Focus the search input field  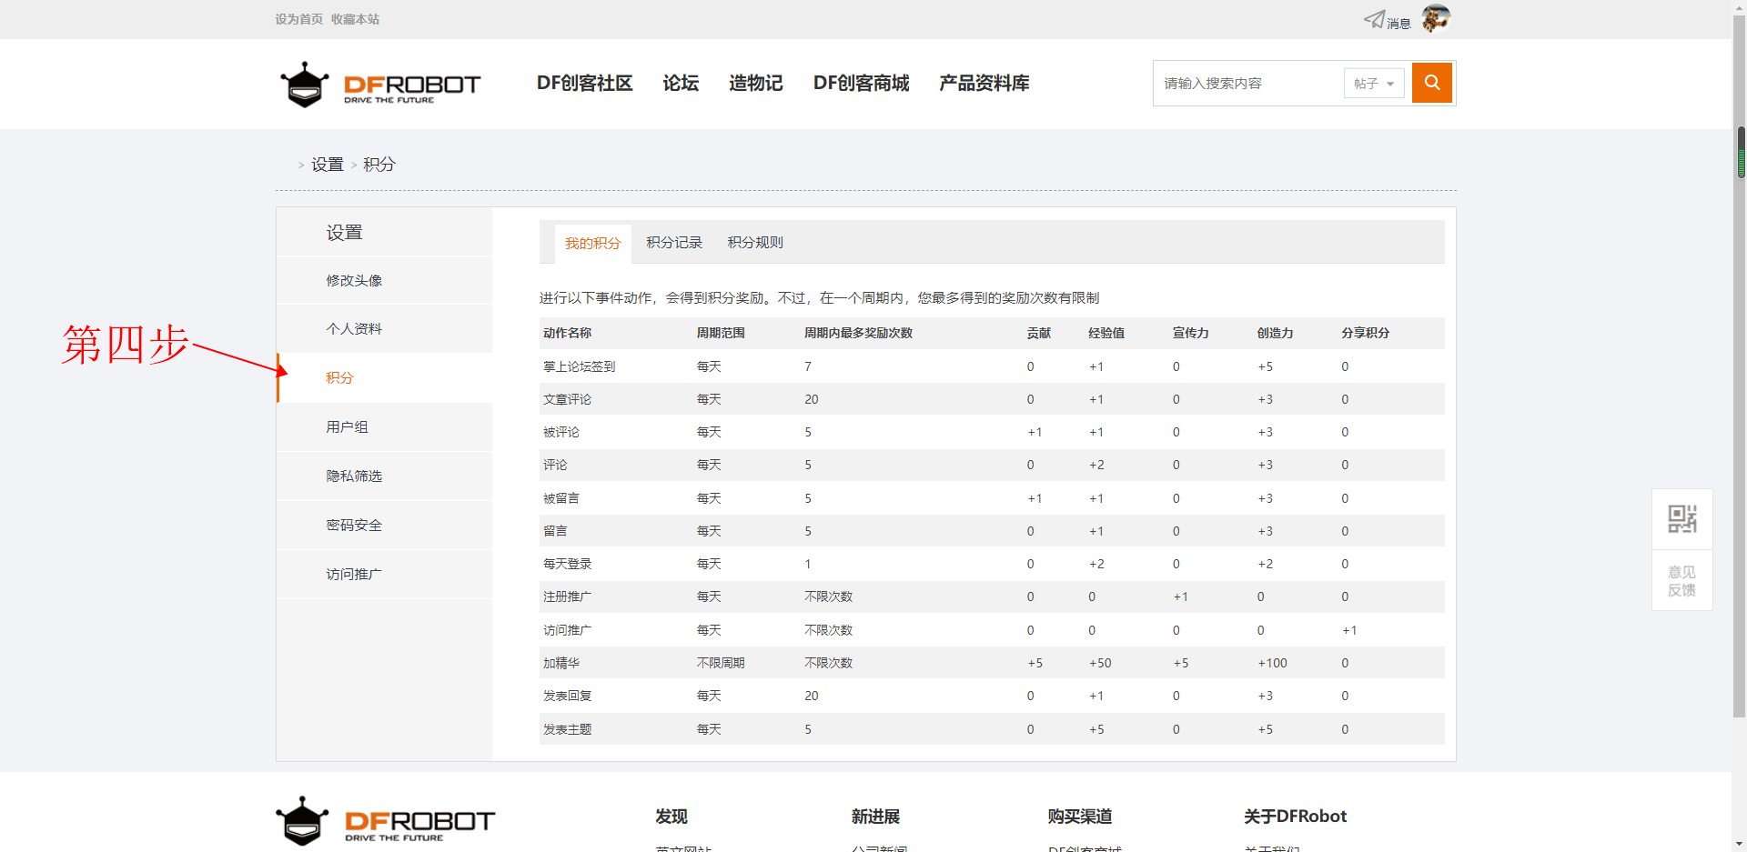click(x=1248, y=84)
